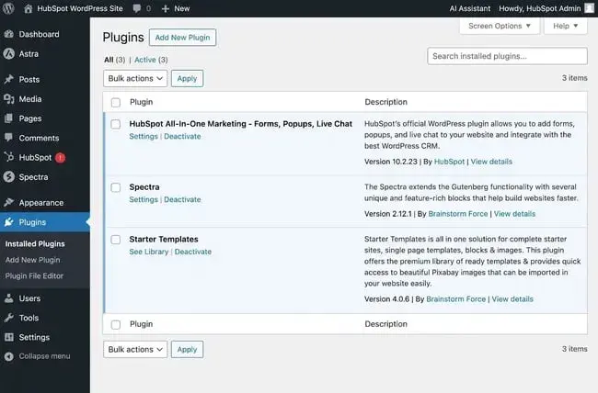Screen dimensions: 598x393
Task: Click the Collapse menu arrow icon
Action: click(9, 356)
